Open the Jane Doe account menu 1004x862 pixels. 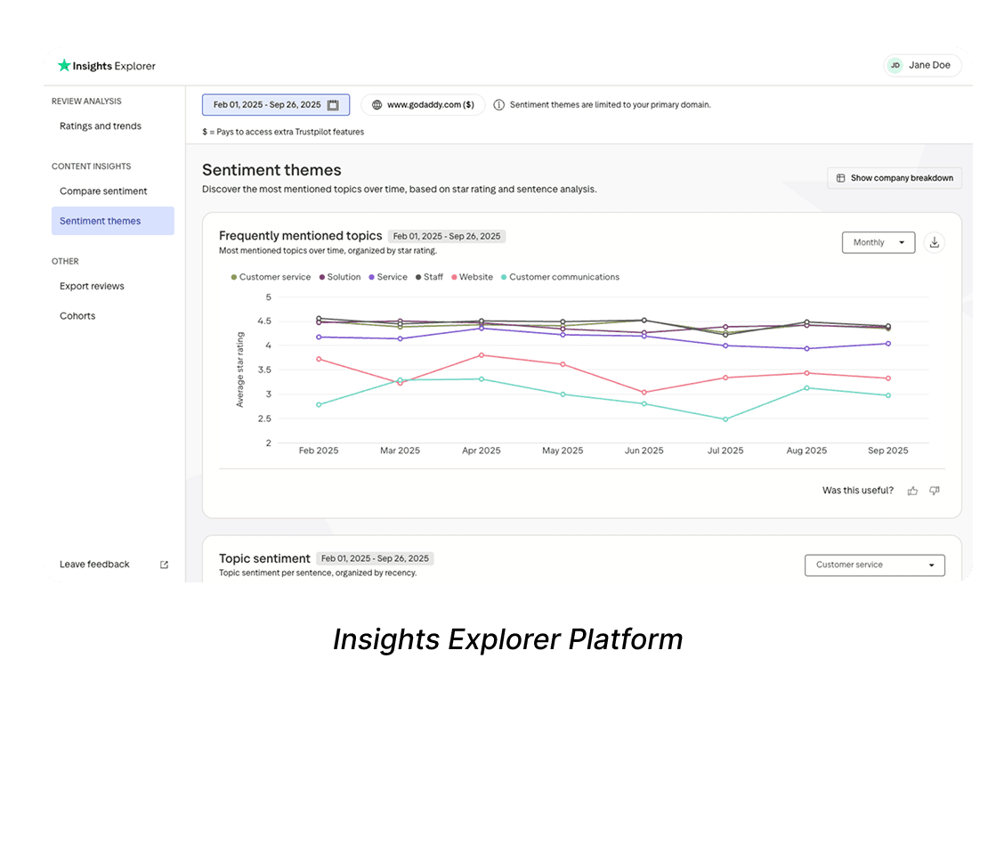pos(922,65)
